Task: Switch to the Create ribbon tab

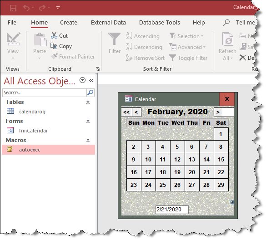Action: click(69, 23)
